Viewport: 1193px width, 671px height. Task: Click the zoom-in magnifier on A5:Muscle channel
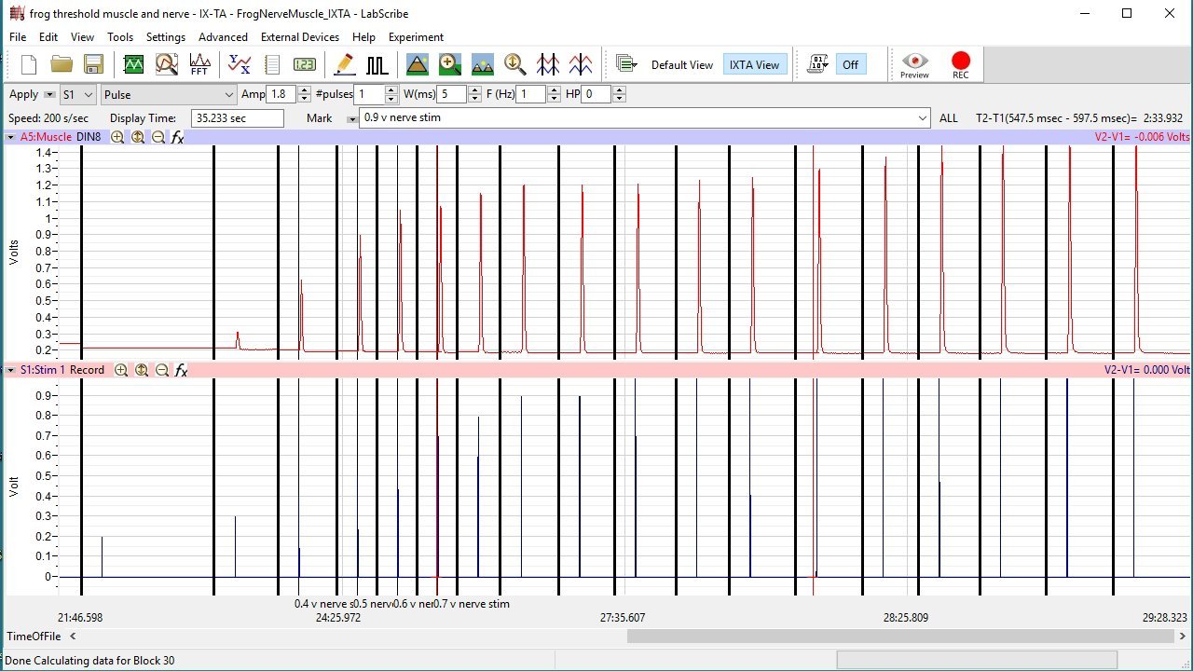click(116, 136)
